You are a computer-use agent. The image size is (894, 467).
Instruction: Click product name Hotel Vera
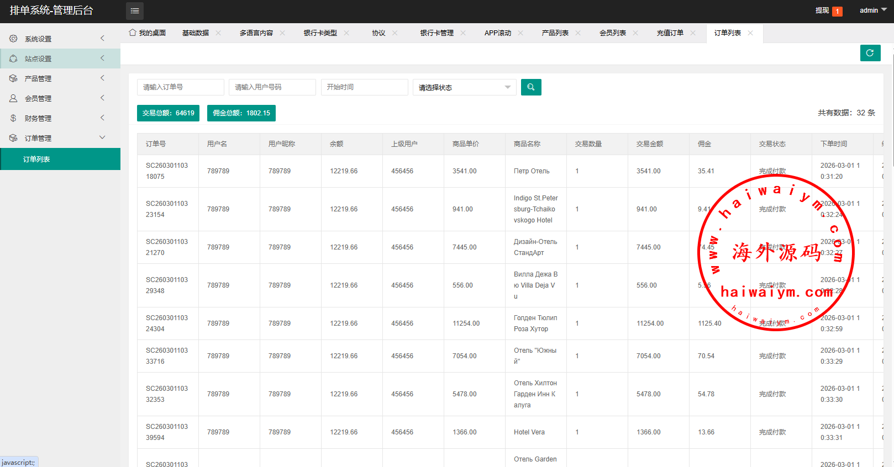click(529, 432)
